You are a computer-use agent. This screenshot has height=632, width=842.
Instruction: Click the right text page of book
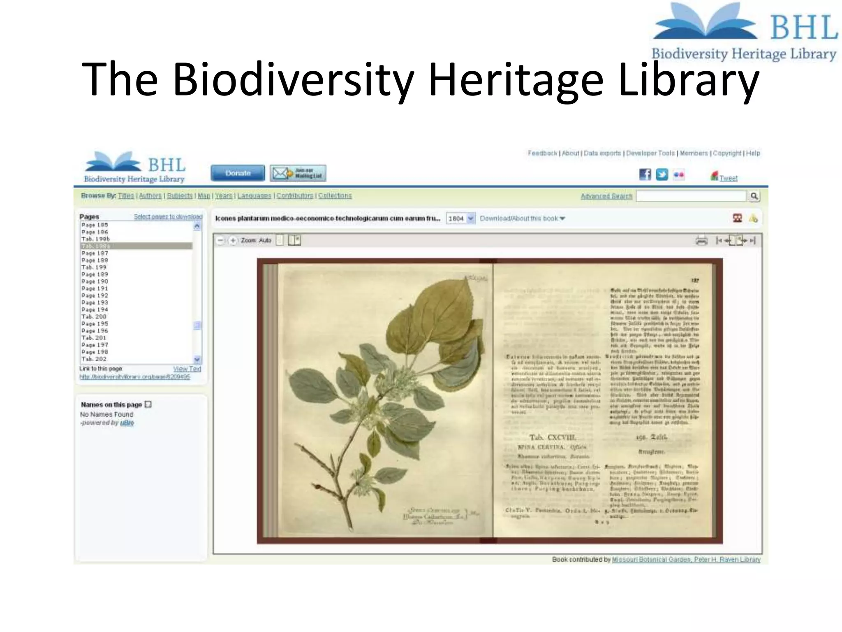[x=603, y=400]
